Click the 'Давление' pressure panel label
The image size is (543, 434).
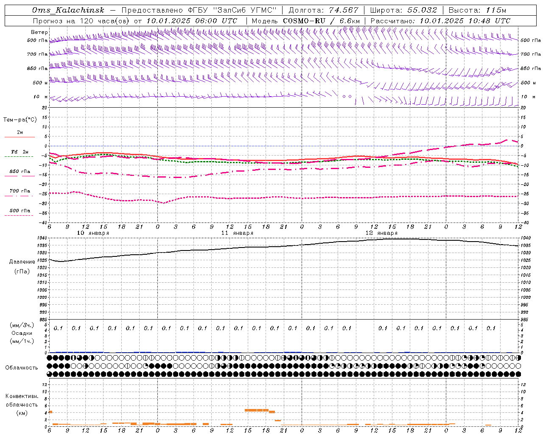(x=22, y=262)
